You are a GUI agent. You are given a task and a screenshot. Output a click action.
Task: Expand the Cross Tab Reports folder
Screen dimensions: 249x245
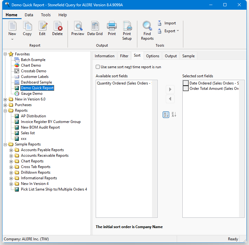(11, 167)
